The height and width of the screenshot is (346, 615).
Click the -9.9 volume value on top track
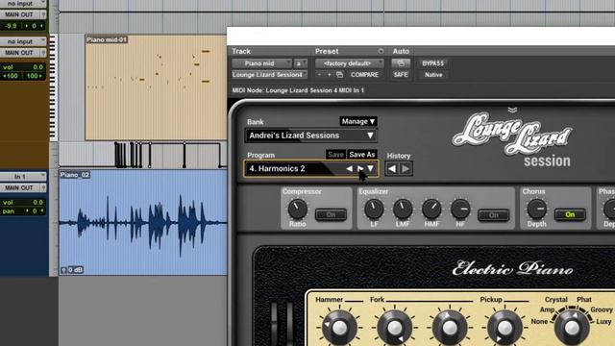[11, 26]
